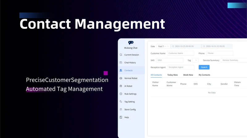Click end date 2025-10-31 23:59:59 field
This screenshot has height=138, width=247.
point(217,46)
